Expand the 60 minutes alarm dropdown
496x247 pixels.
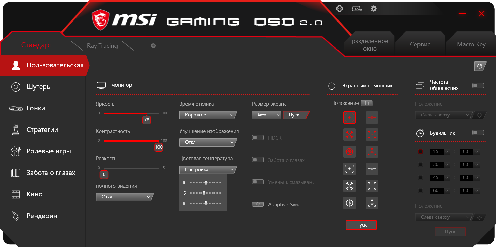[440, 191]
